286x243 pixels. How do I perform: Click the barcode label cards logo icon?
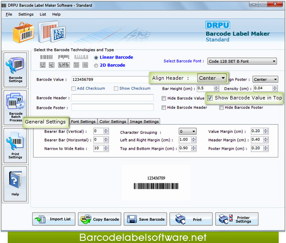coord(52,32)
